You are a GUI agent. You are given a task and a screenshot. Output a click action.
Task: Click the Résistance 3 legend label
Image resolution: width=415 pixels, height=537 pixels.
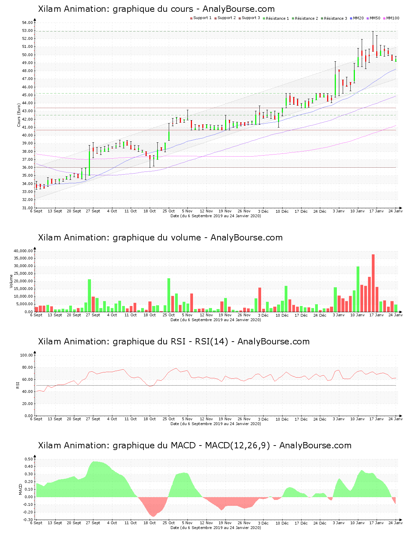pyautogui.click(x=335, y=18)
